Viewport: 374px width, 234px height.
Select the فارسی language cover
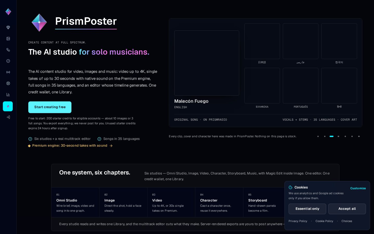click(x=300, y=41)
